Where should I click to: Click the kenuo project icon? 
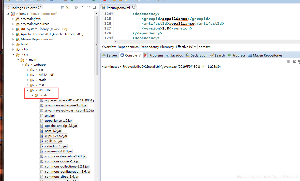[13, 13]
